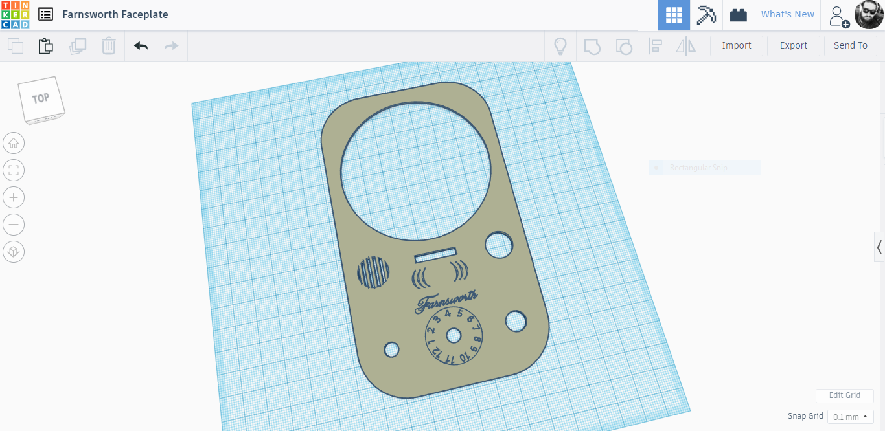Toggle Show All lightbulb icon

pos(560,46)
